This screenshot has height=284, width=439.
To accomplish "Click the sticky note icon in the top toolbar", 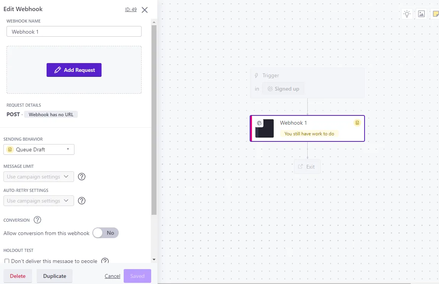I will pyautogui.click(x=436, y=13).
